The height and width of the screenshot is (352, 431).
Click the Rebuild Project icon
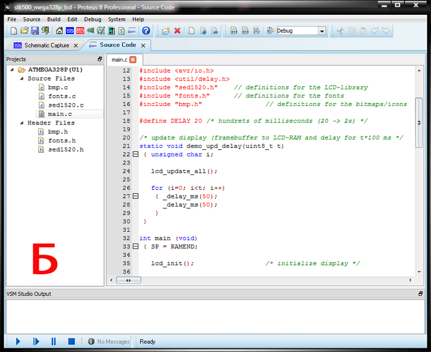pos(245,31)
